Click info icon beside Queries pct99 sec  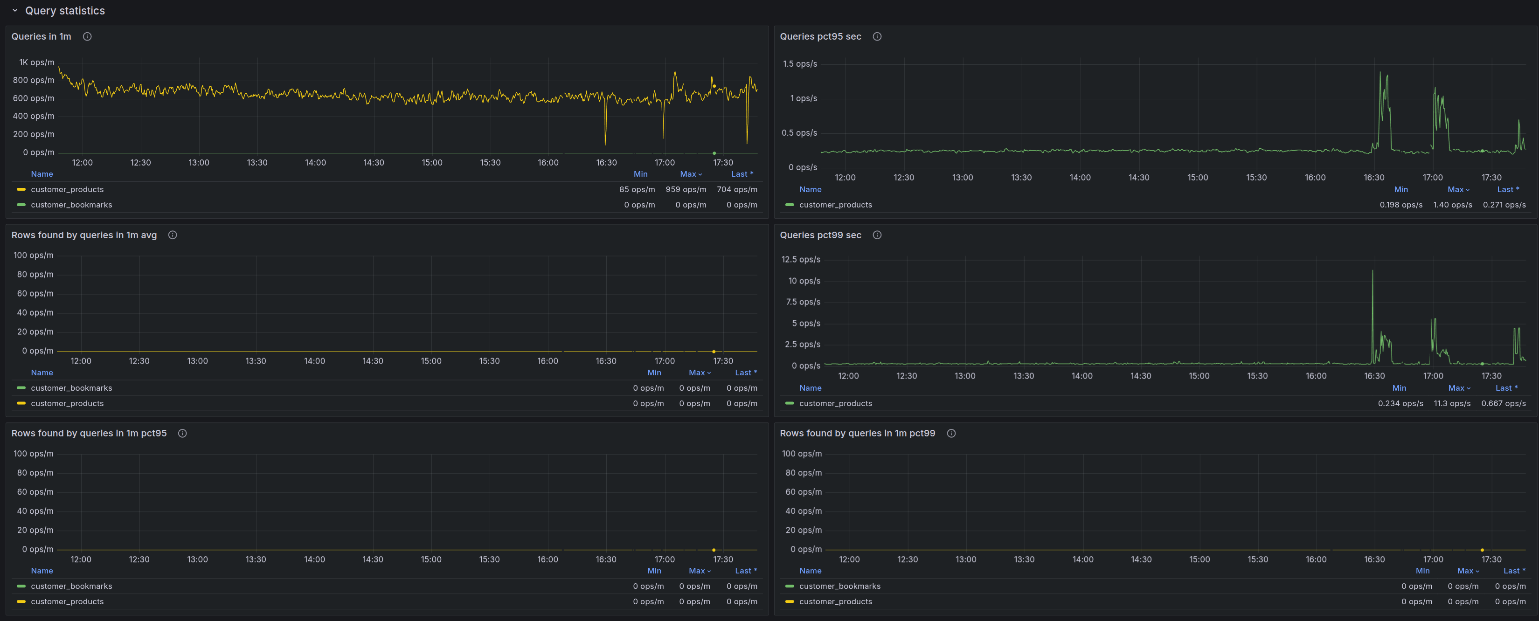(877, 235)
